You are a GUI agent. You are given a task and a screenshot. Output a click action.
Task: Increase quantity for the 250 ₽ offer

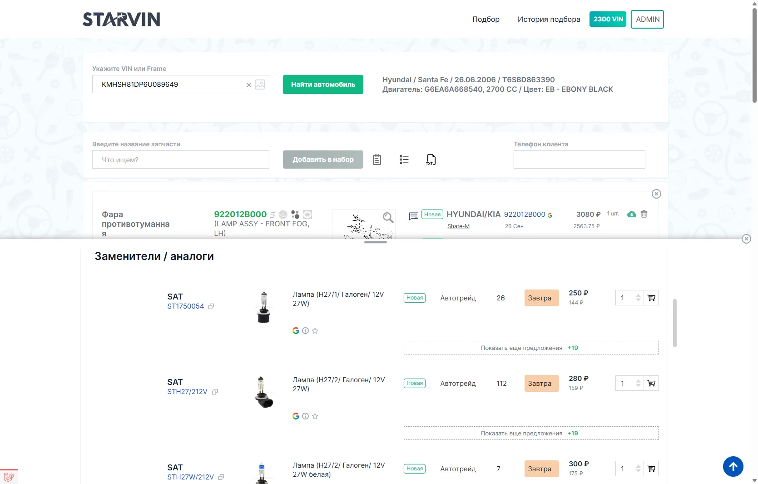click(x=638, y=295)
